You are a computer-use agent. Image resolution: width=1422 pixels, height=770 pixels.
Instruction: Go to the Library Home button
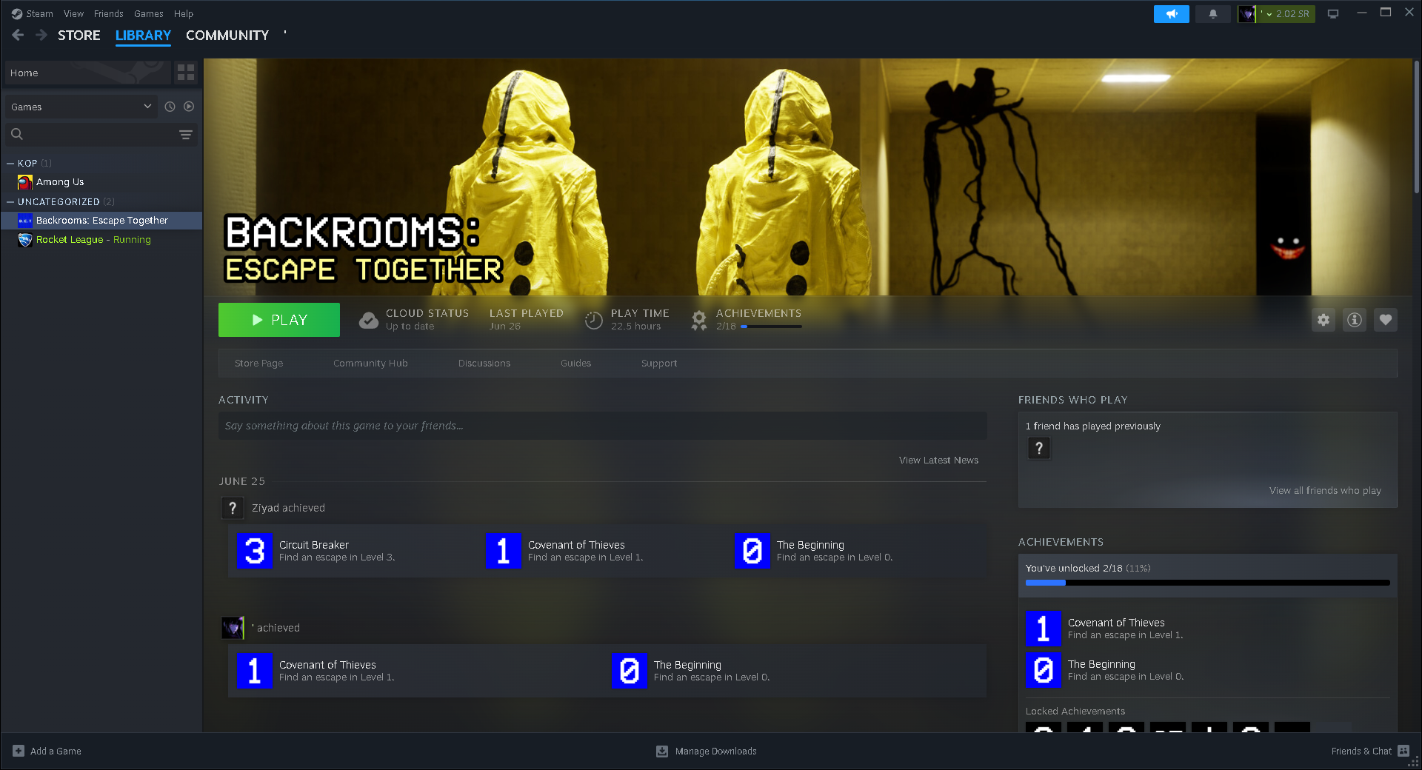pyautogui.click(x=87, y=73)
